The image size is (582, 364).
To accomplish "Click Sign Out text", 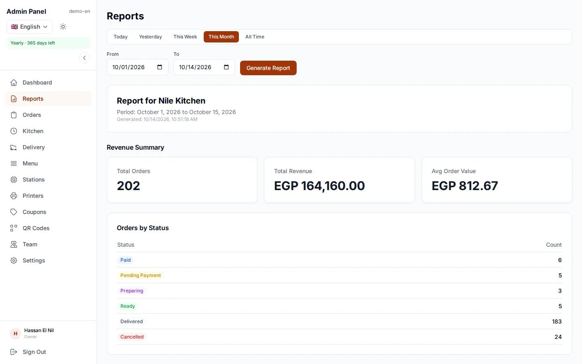I will [34, 352].
